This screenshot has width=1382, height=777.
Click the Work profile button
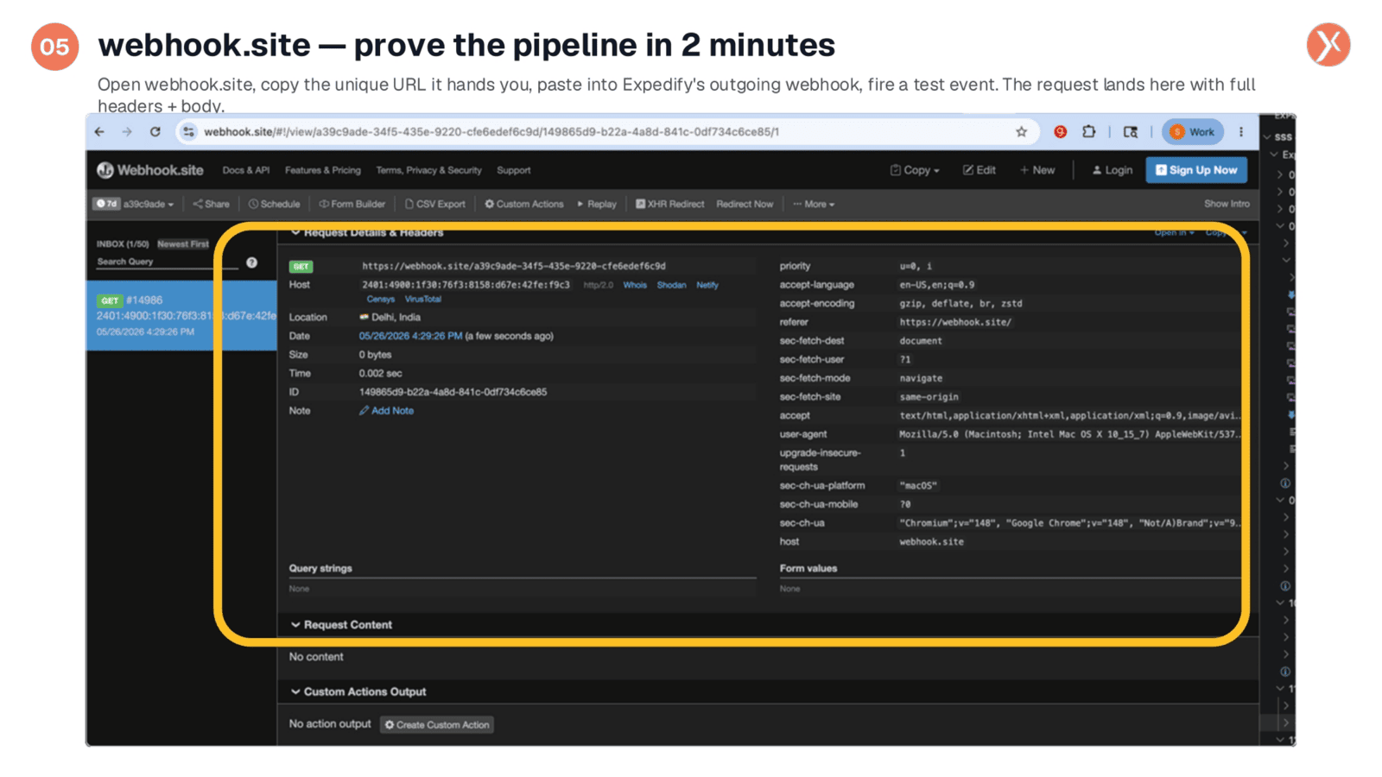click(x=1193, y=132)
